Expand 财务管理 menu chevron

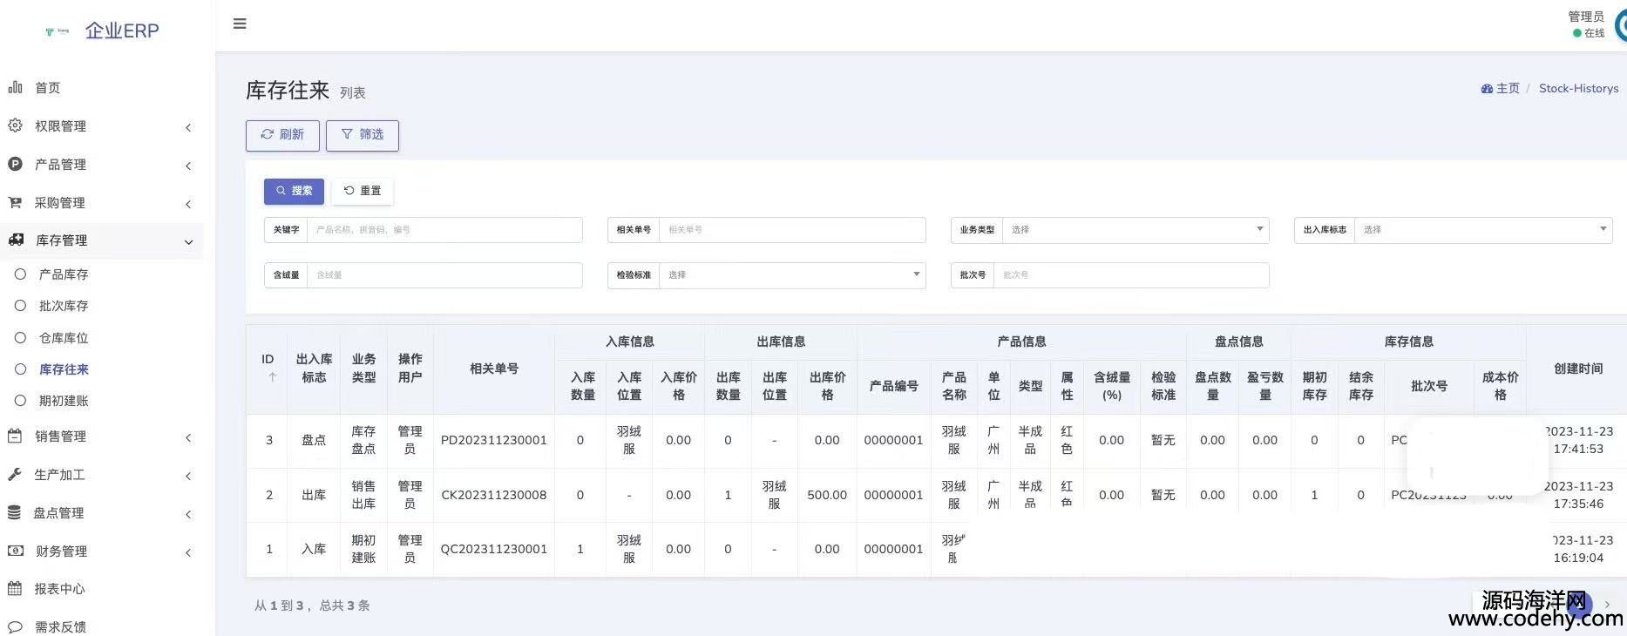tap(188, 552)
